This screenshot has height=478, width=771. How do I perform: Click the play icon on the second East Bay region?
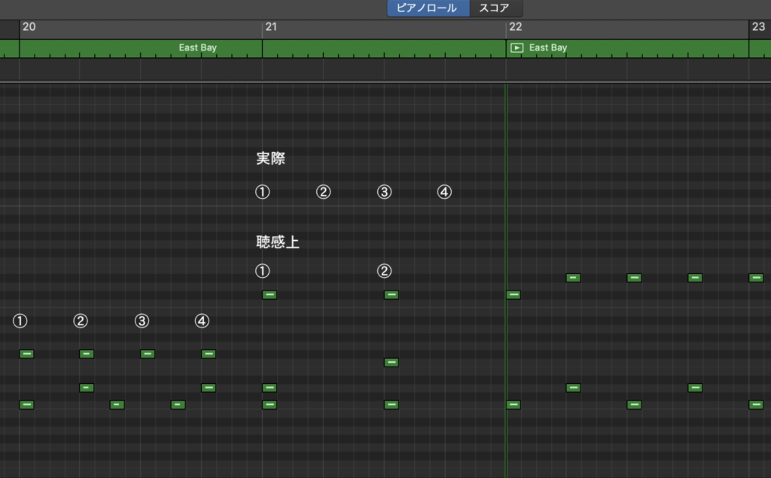(516, 47)
